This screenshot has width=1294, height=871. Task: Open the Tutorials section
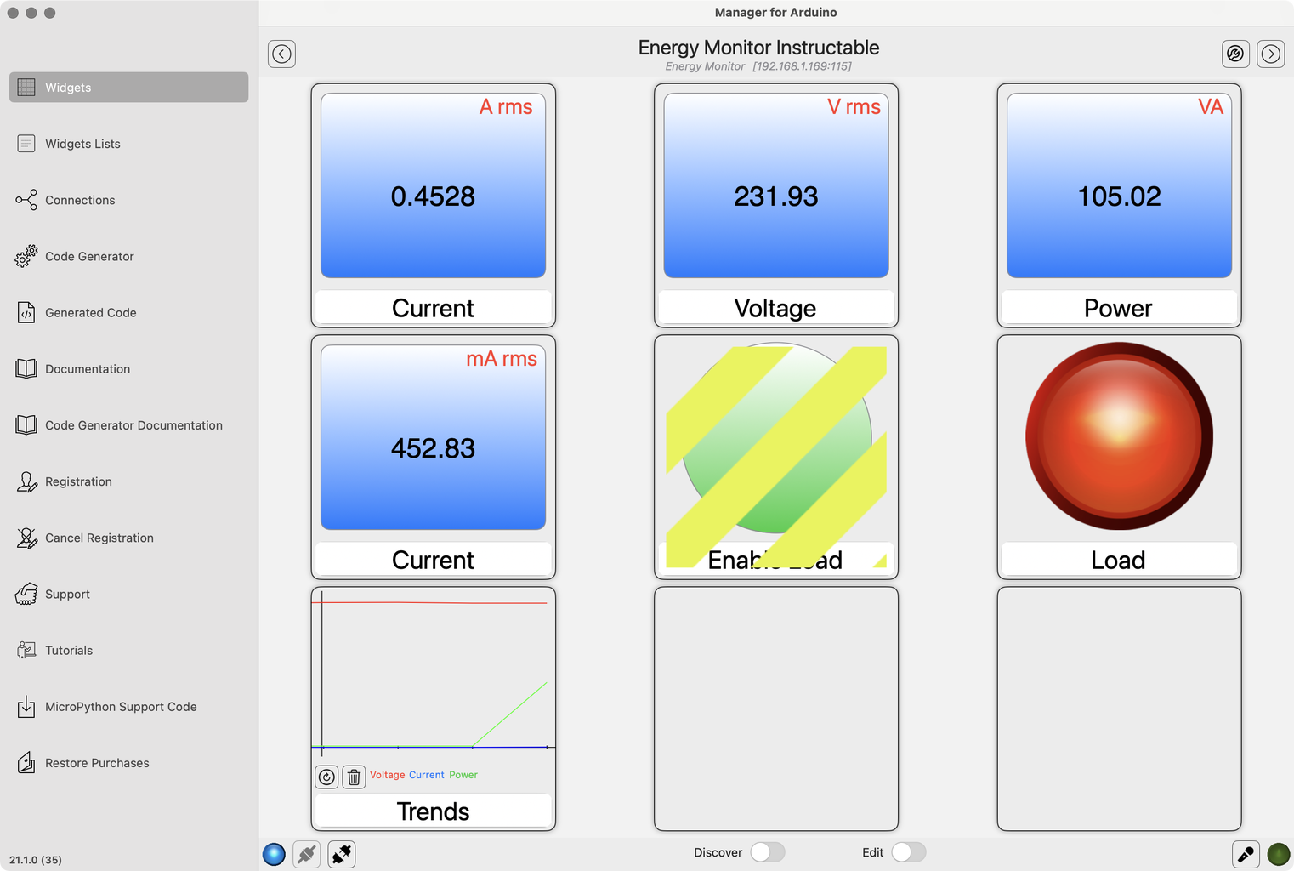69,650
